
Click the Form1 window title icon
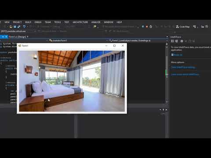(x=20, y=46)
